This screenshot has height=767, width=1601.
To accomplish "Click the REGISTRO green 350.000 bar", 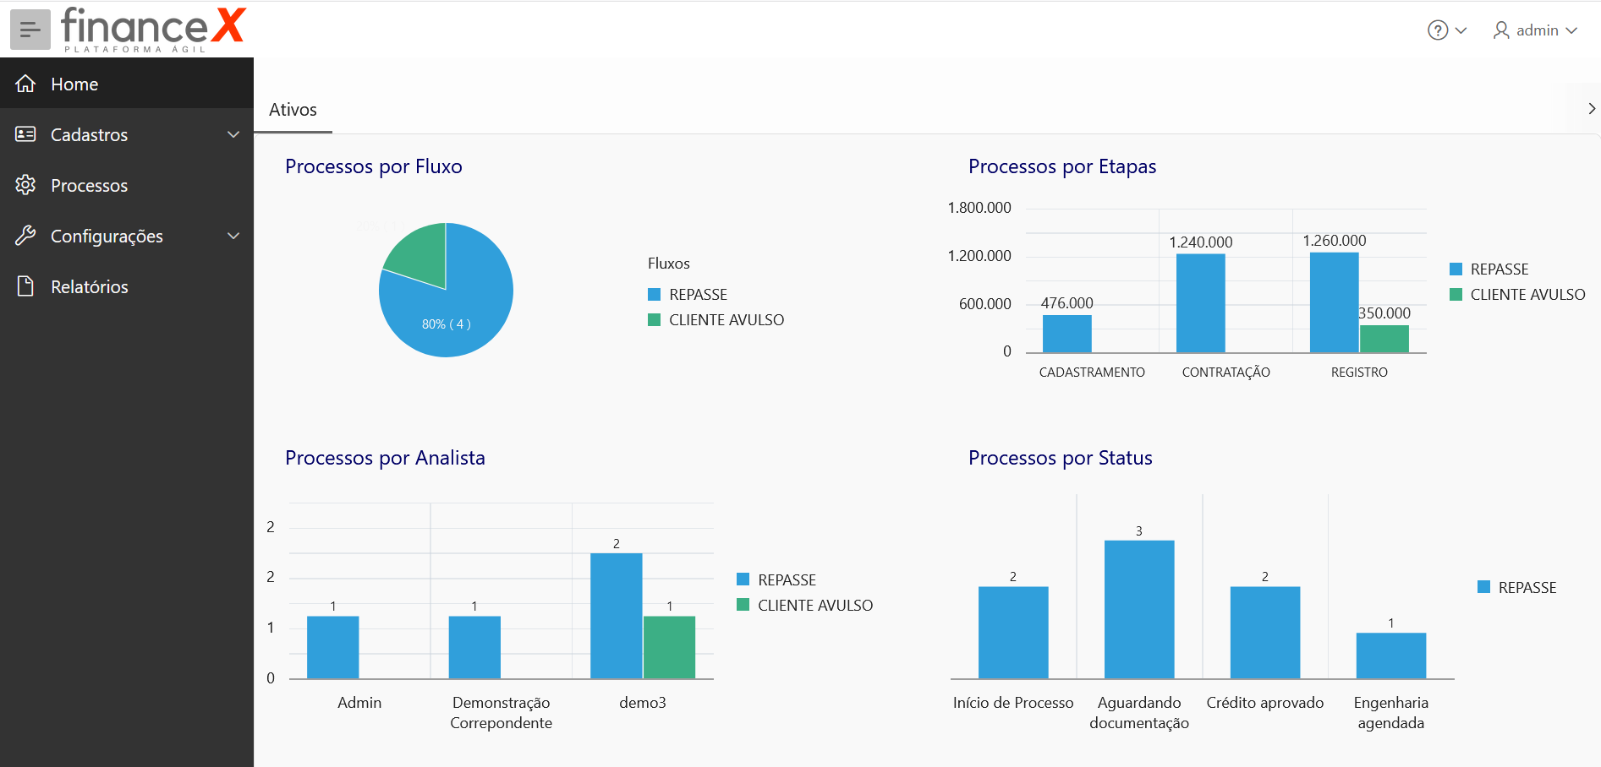I will (1384, 339).
